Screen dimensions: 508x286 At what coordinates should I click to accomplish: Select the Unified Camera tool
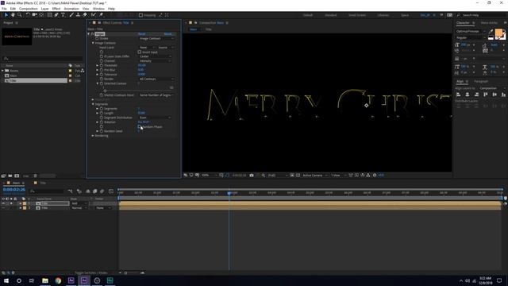pos(34,15)
